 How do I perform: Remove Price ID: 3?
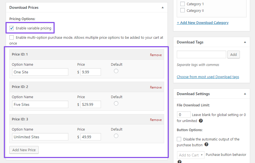(x=156, y=120)
